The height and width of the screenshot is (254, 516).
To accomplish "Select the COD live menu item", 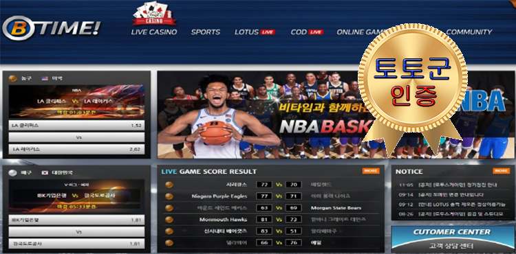I will 307,32.
